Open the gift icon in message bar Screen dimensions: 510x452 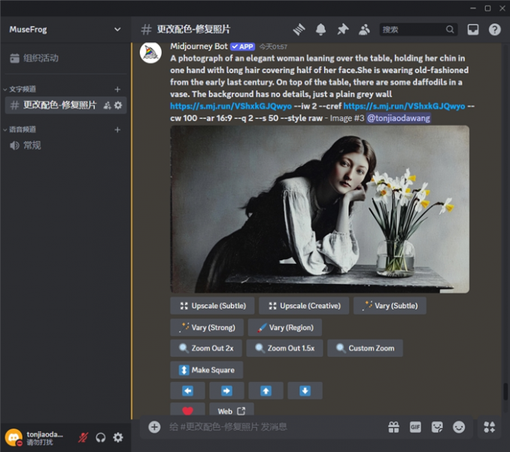point(393,427)
